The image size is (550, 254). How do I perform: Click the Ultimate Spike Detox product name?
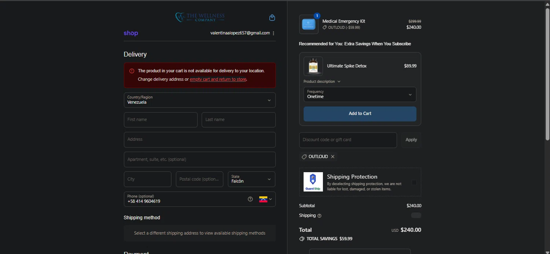pos(347,66)
